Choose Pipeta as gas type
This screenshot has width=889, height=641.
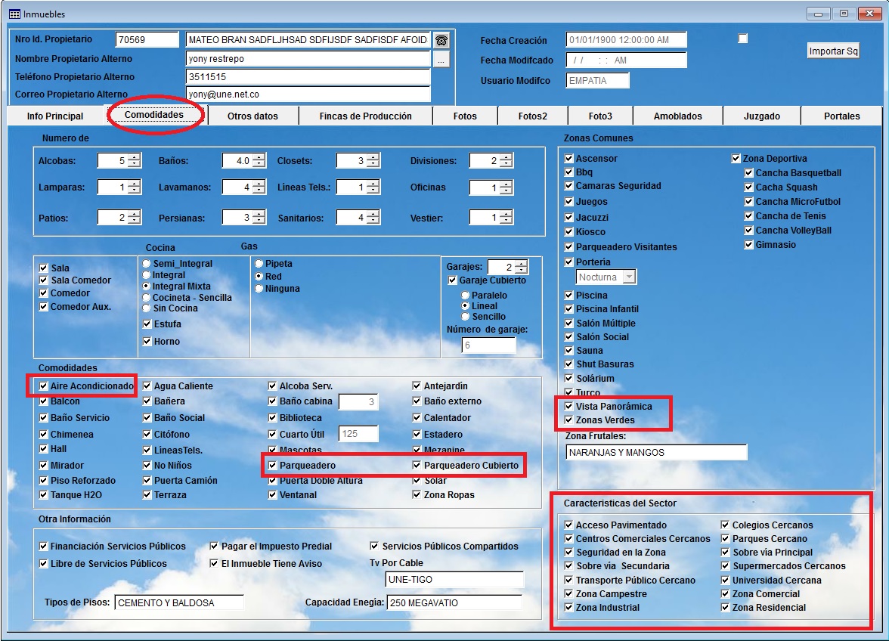click(259, 264)
